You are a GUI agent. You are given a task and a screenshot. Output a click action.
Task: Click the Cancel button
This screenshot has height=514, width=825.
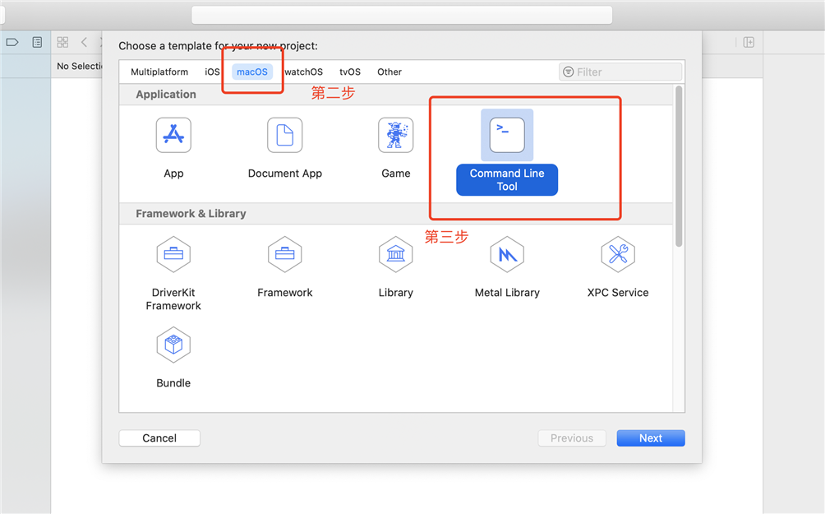[x=159, y=438]
